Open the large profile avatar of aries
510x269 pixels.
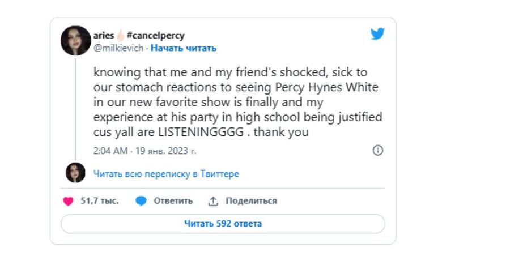coord(75,41)
